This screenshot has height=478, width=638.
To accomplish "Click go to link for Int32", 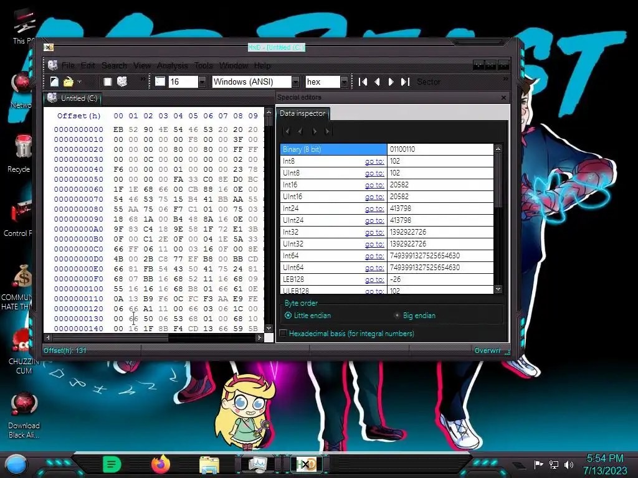I will point(374,232).
